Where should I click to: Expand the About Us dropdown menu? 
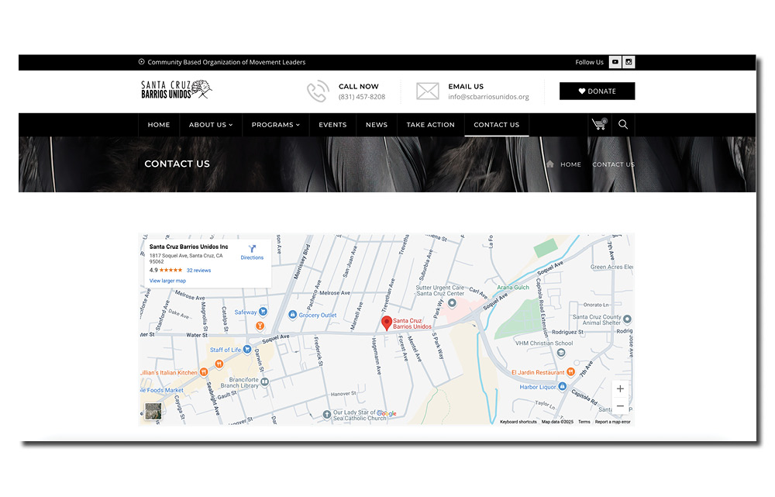[211, 125]
